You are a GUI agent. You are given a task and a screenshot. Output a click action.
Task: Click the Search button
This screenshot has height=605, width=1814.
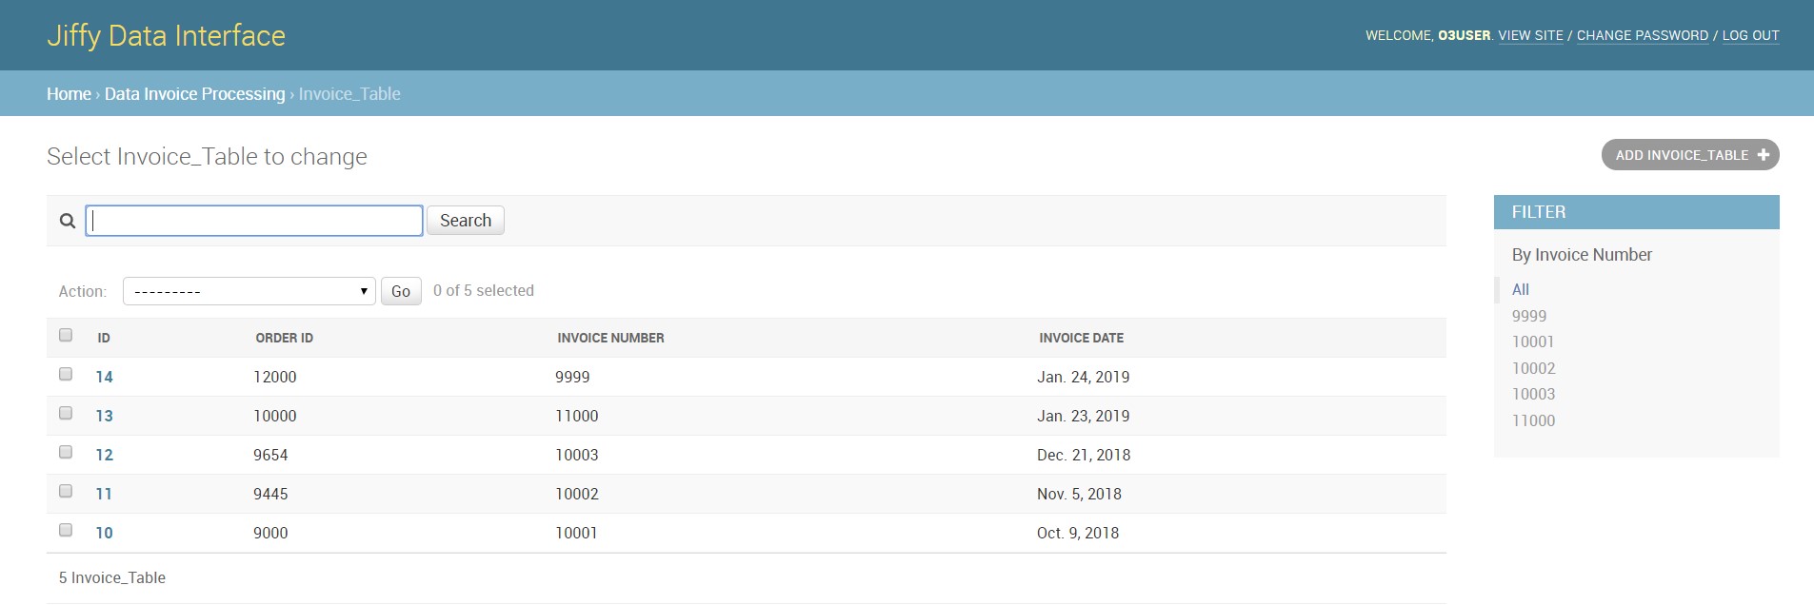[x=466, y=221]
